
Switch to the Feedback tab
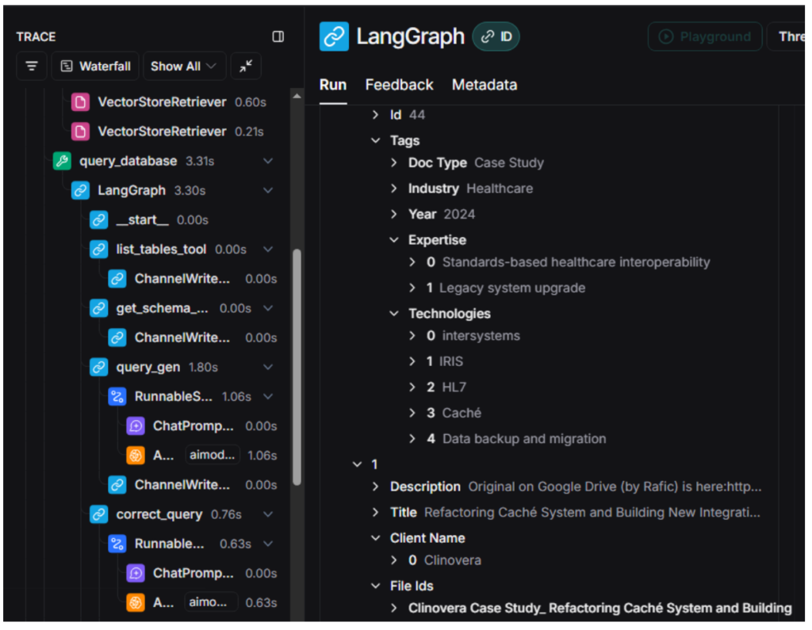(x=400, y=85)
